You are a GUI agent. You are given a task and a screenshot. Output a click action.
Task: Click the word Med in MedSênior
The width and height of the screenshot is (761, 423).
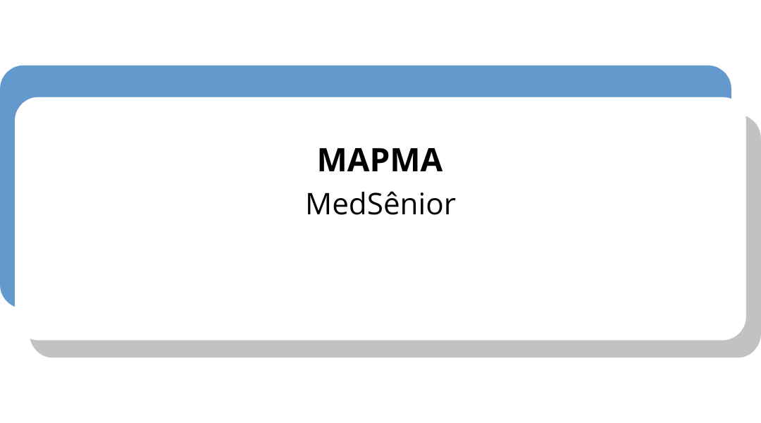(x=329, y=204)
